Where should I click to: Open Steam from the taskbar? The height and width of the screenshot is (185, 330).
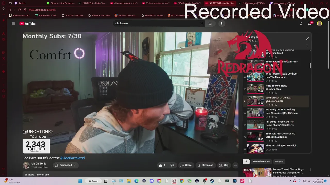pos(212,181)
